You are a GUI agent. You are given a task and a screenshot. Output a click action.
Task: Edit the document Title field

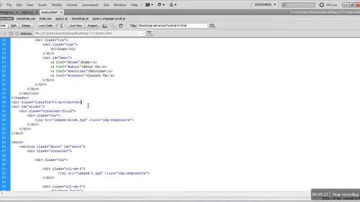(173, 26)
